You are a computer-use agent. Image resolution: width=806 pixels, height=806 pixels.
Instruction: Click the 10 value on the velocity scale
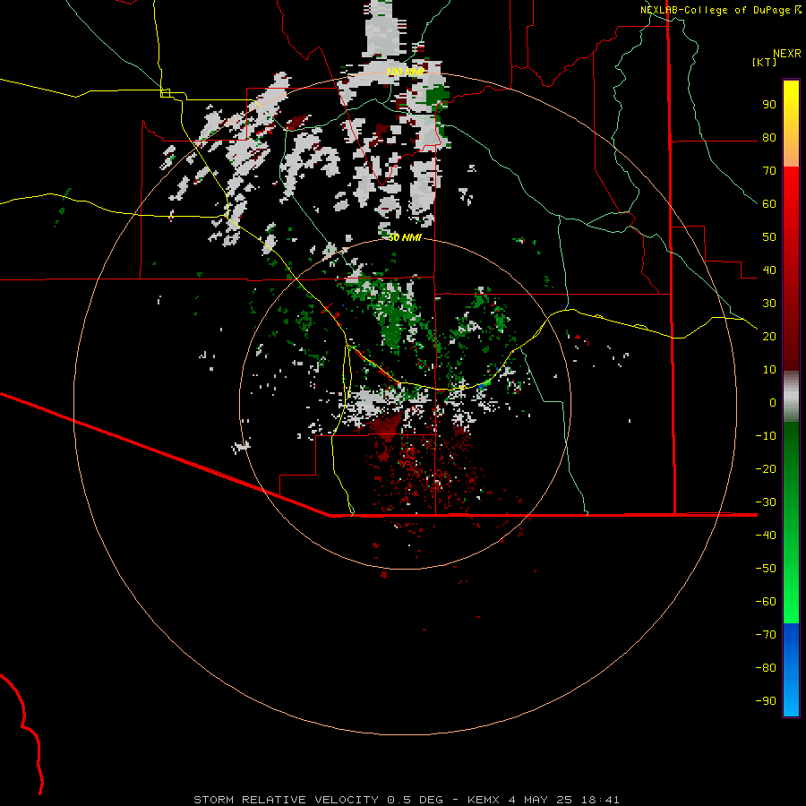(769, 370)
